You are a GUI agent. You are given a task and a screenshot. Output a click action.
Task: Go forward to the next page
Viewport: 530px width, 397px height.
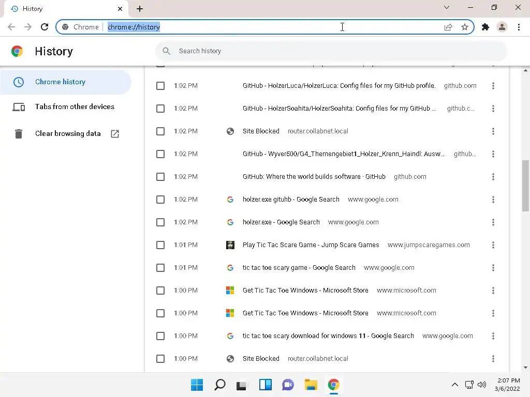[28, 27]
